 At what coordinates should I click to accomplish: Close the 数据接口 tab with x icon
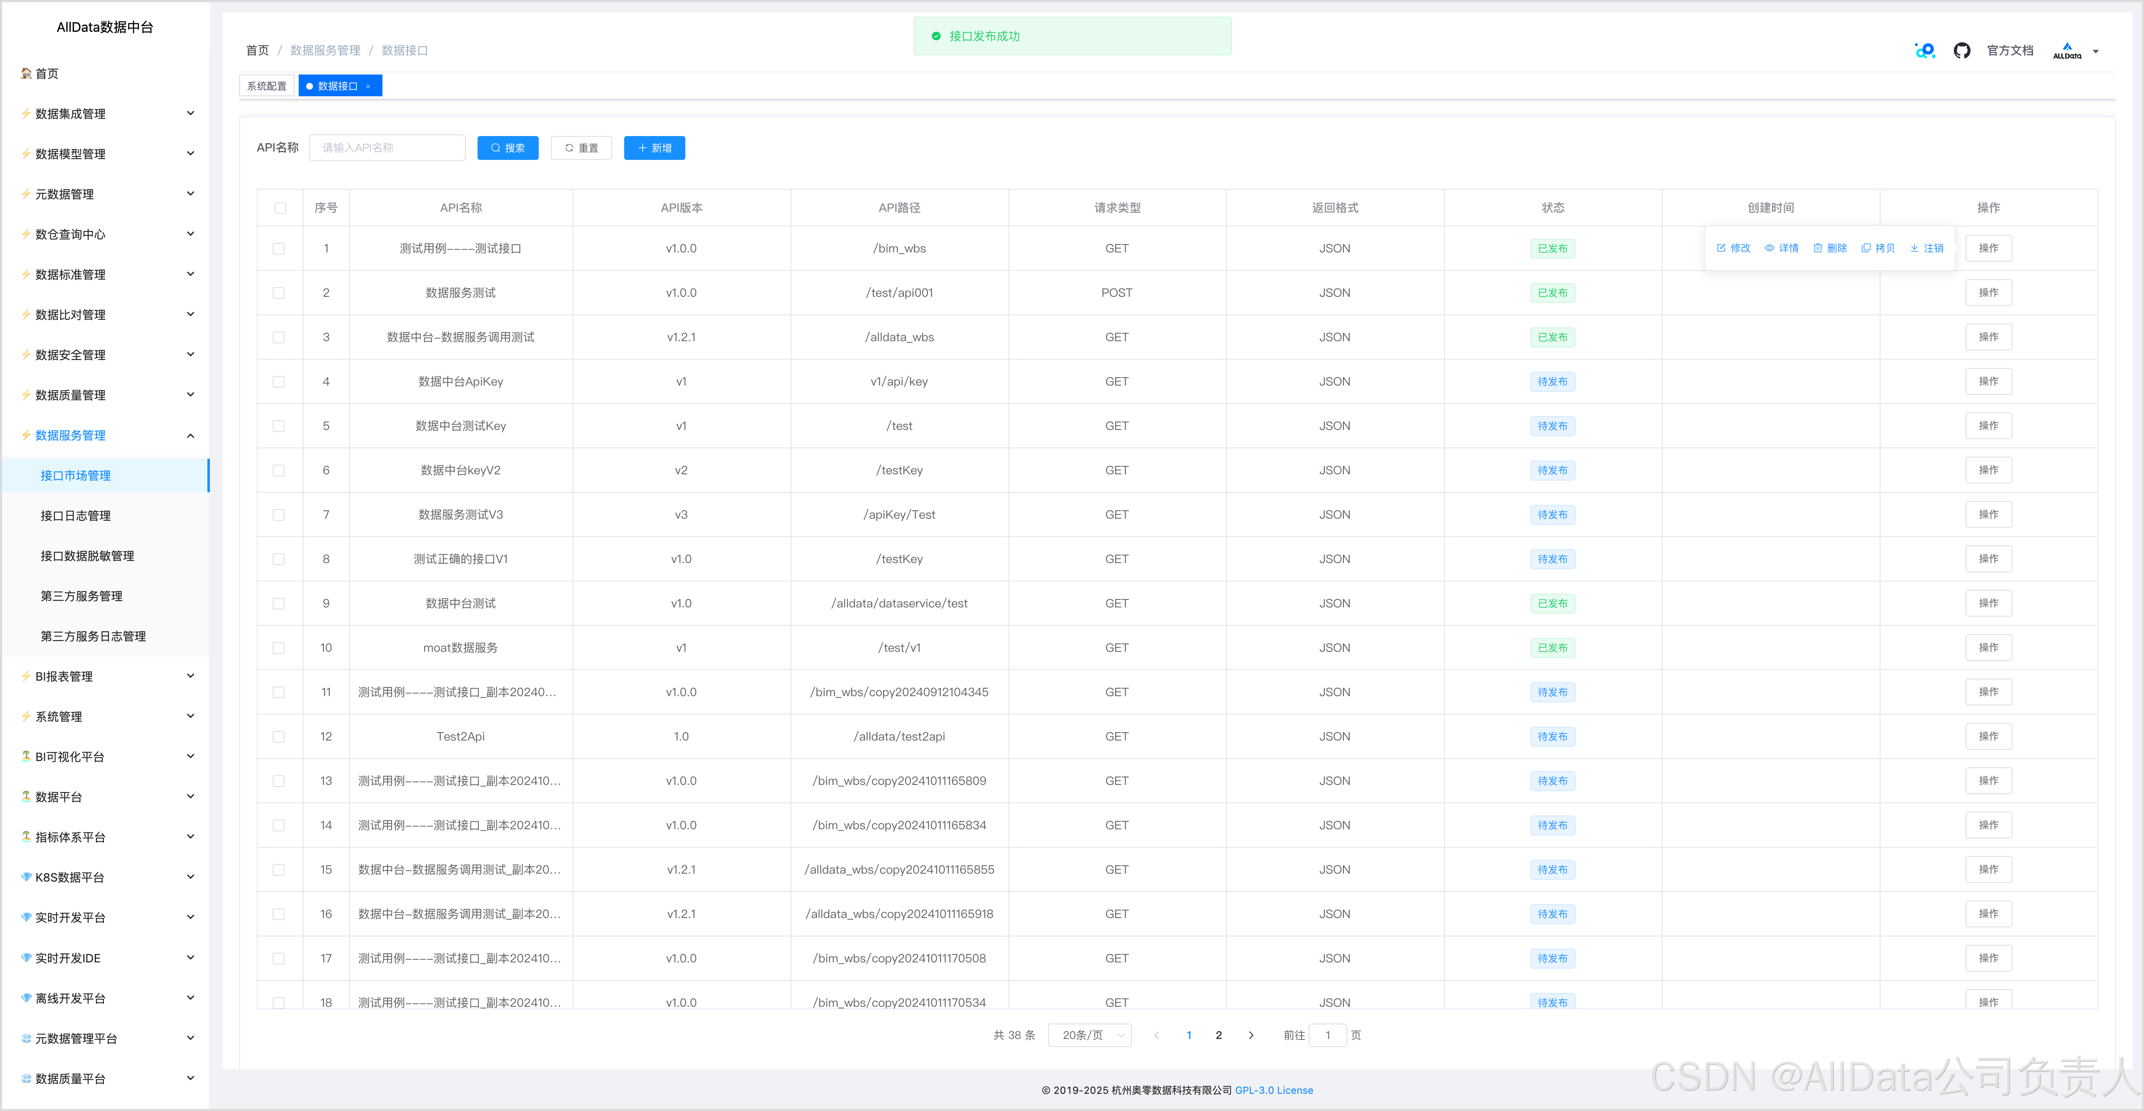(368, 87)
